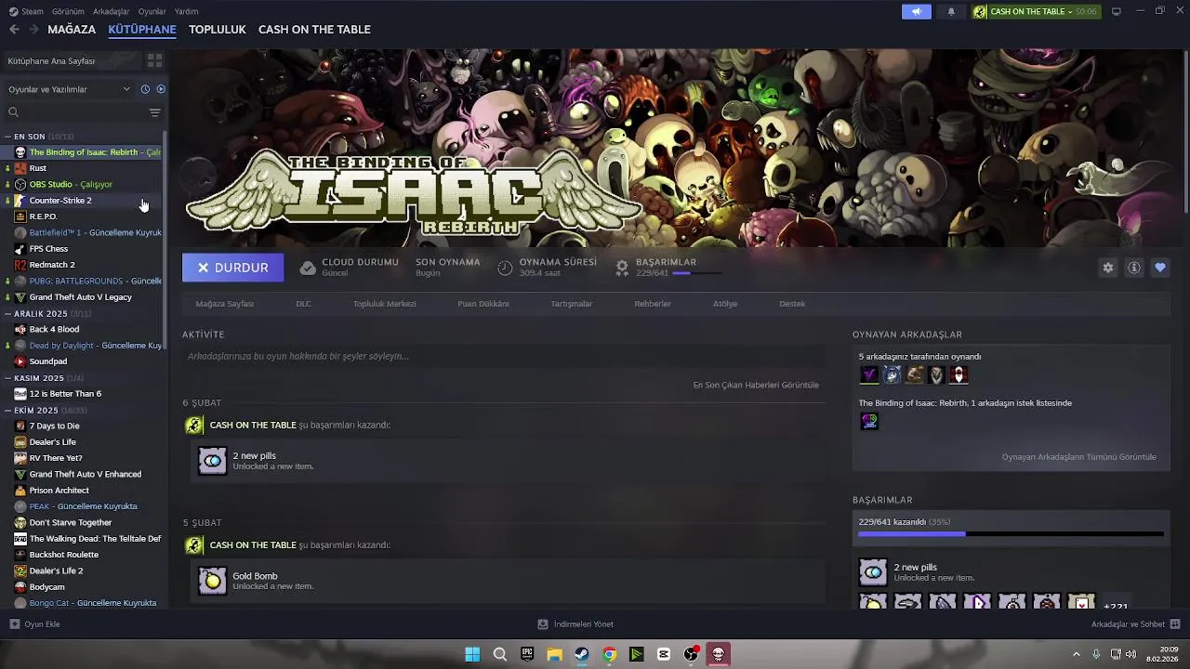This screenshot has height=669, width=1190.
Task: Open the CapCut taskbar icon
Action: tap(664, 654)
